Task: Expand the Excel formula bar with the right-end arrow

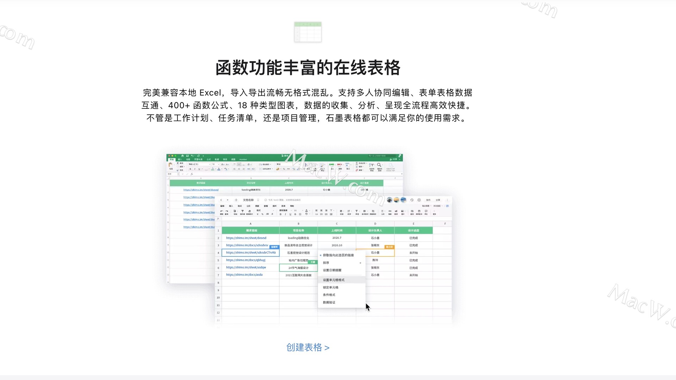Action: (x=402, y=174)
